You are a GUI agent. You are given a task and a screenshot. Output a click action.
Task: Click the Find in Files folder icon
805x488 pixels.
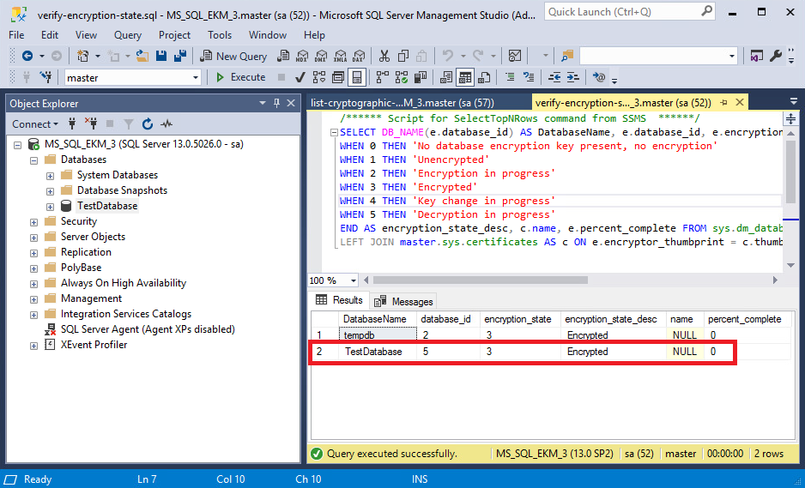pyautogui.click(x=566, y=56)
